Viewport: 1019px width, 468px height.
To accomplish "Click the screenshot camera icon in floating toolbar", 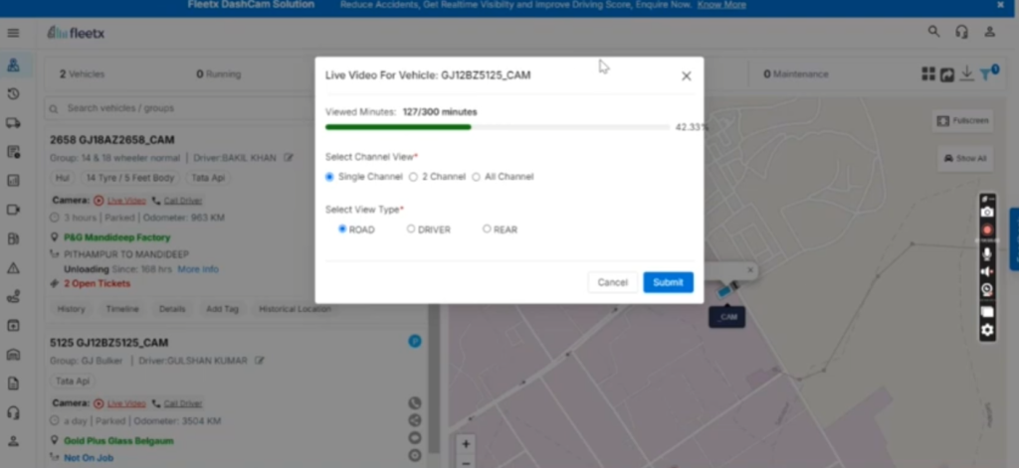I will pos(987,213).
